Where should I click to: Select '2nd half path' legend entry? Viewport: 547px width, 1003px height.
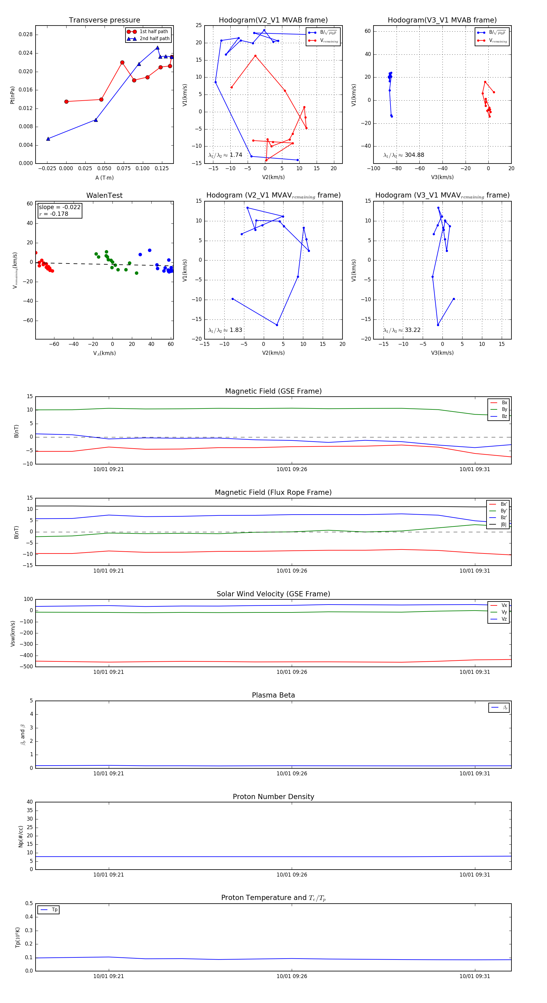click(x=148, y=39)
